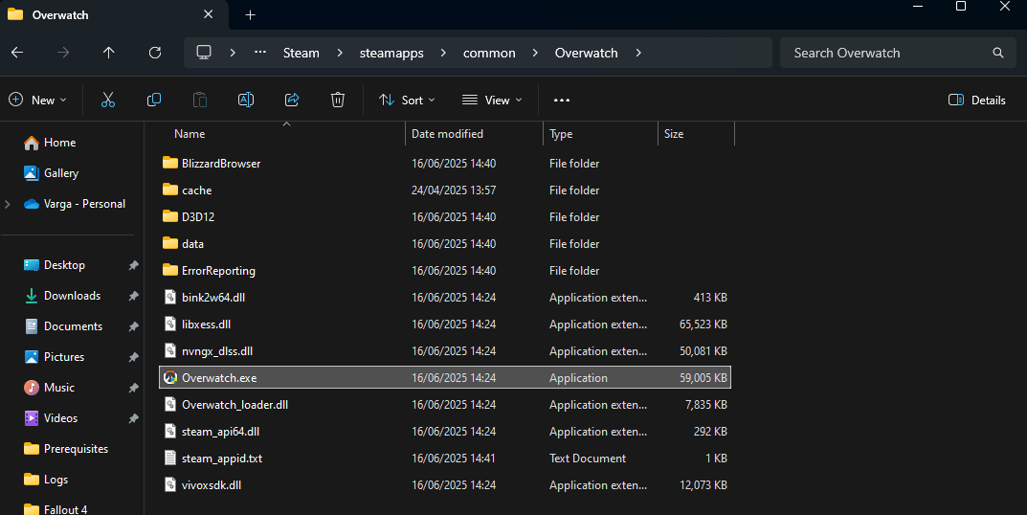Click the Cut scissors icon
1027x515 pixels.
click(108, 100)
